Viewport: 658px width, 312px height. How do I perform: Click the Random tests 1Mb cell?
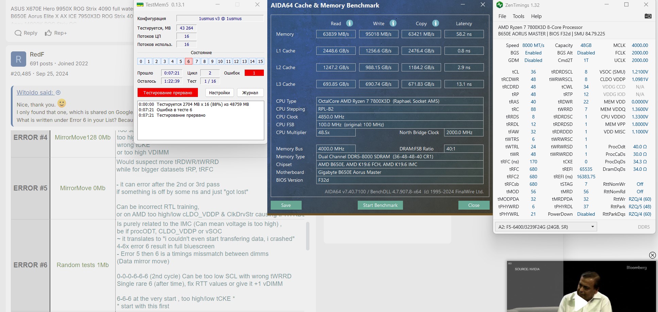(x=83, y=265)
